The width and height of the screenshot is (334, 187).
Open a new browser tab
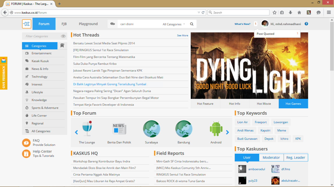tap(59, 4)
